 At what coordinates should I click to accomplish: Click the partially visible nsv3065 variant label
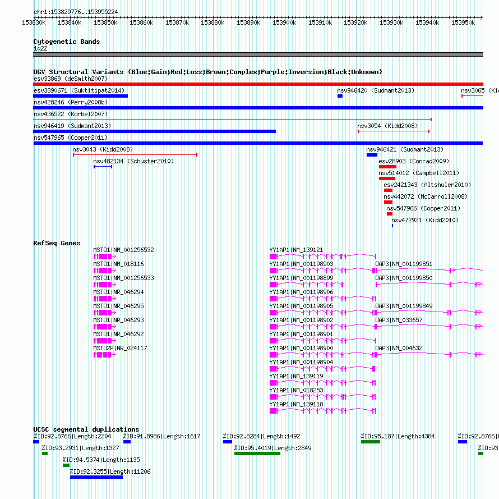[479, 90]
